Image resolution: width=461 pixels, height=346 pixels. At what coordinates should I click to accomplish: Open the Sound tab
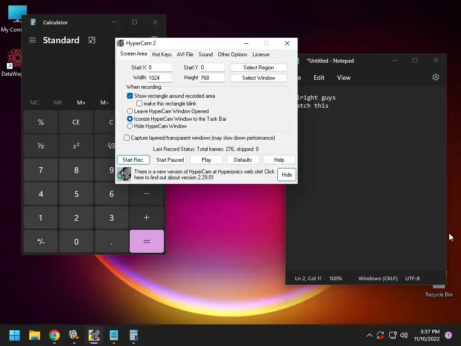coord(205,55)
